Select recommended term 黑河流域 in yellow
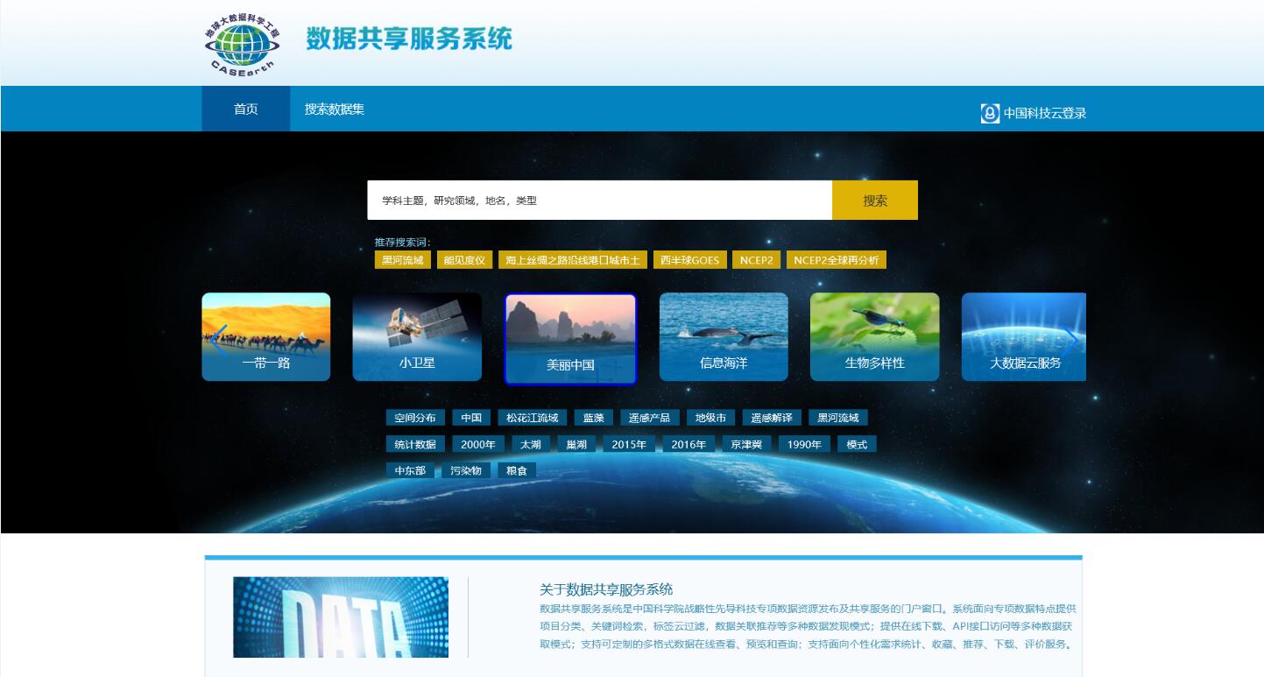Screen dimensions: 1264x677 402,260
